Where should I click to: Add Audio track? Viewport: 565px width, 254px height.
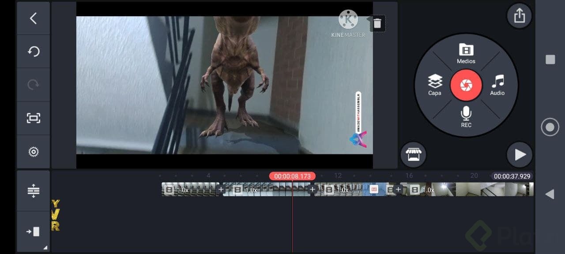point(497,86)
